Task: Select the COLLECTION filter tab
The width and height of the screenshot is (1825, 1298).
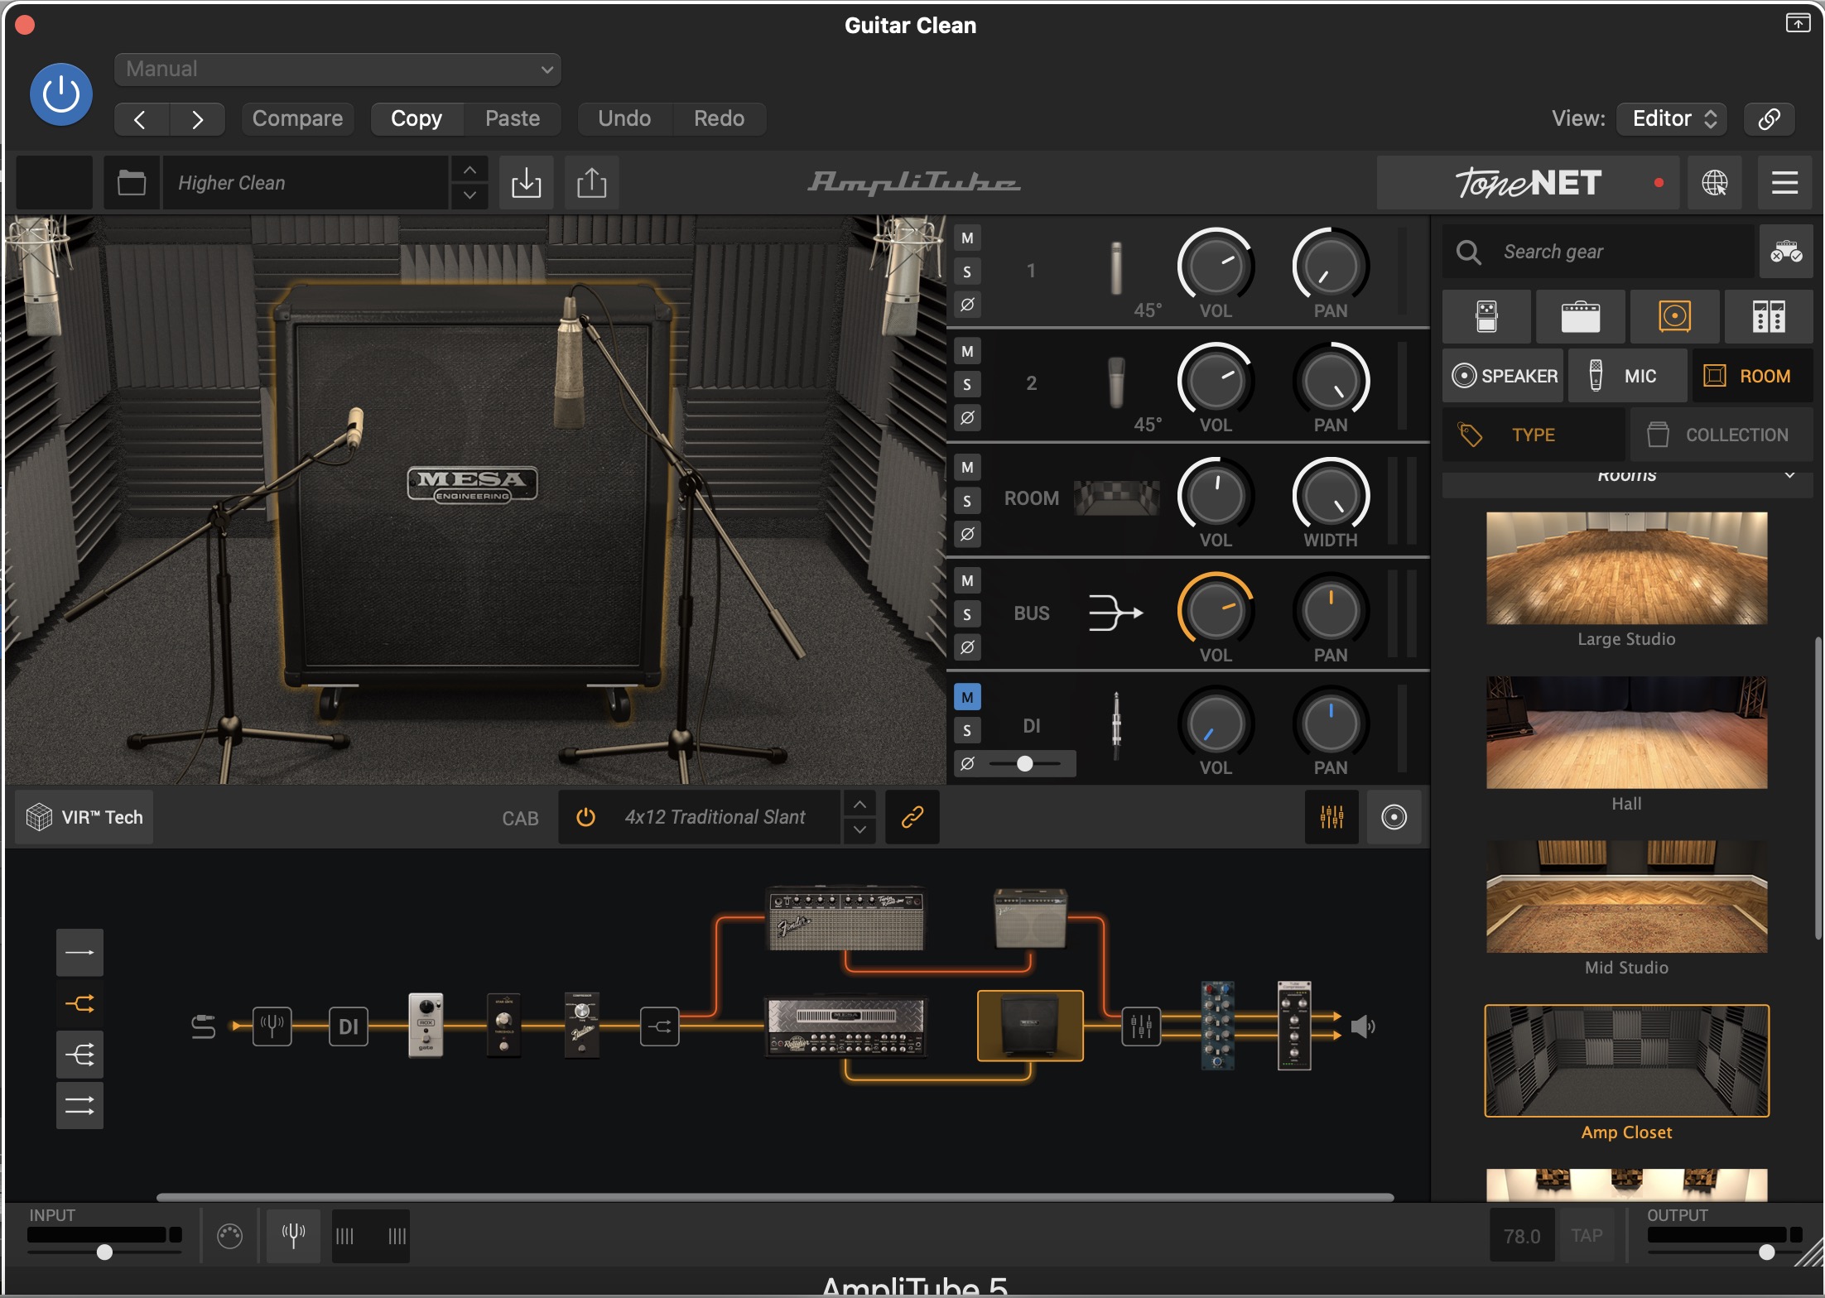Action: pyautogui.click(x=1721, y=435)
